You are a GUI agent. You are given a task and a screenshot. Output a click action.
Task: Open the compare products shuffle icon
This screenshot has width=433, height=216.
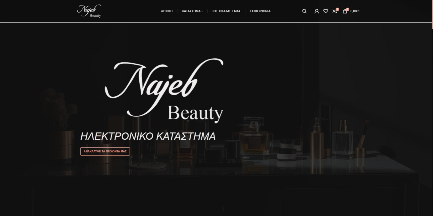(334, 11)
